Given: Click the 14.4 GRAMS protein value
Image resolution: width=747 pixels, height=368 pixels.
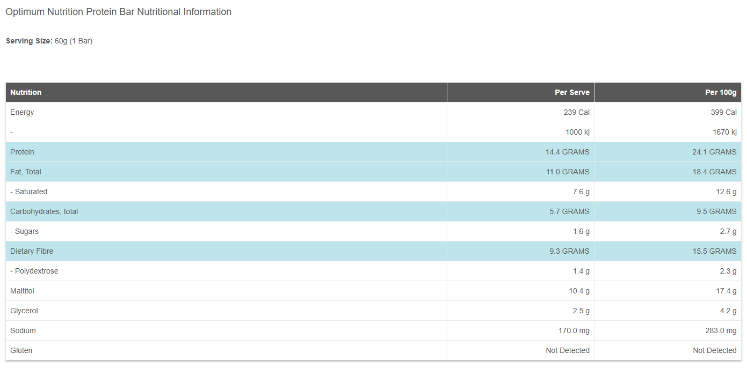Looking at the screenshot, I should pos(567,152).
